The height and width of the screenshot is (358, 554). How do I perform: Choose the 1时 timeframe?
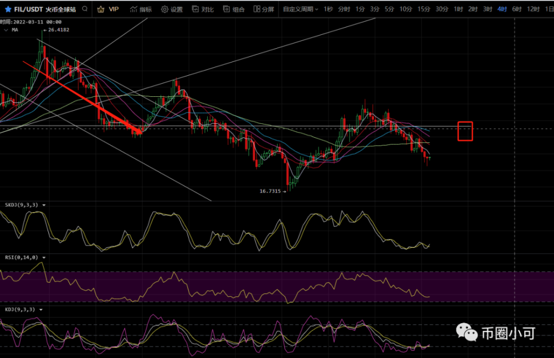[458, 9]
